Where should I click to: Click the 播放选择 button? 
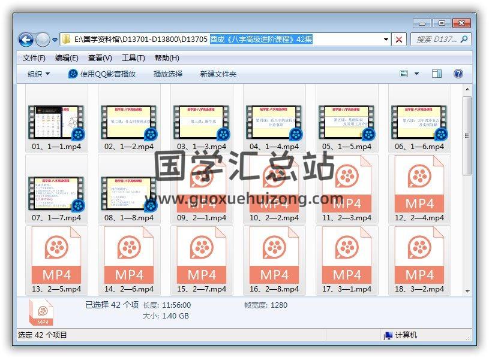click(167, 74)
